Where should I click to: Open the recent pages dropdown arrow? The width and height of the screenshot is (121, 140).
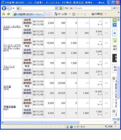click(13, 8)
